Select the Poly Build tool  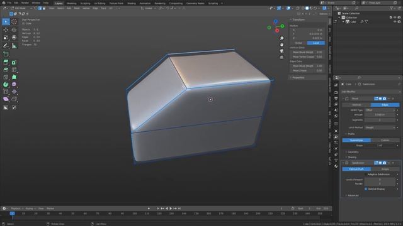(x=14, y=77)
